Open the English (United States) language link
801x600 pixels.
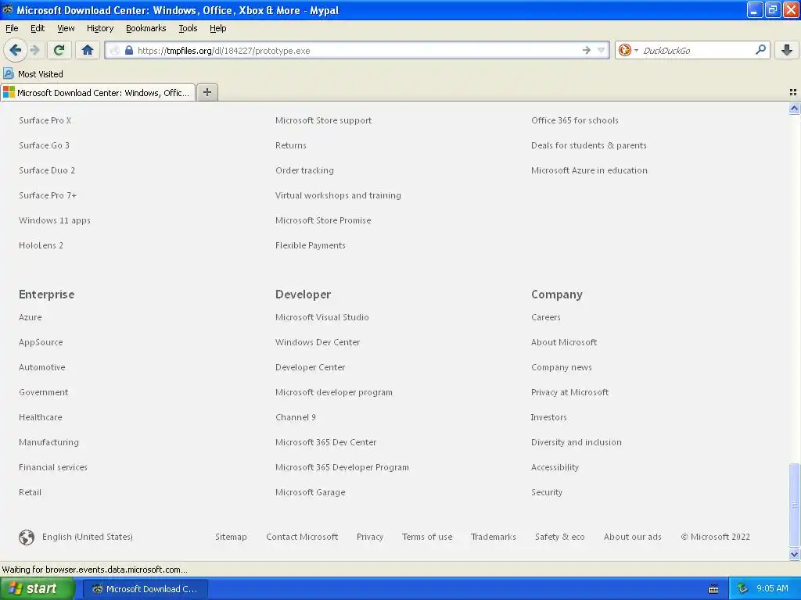pyautogui.click(x=88, y=537)
